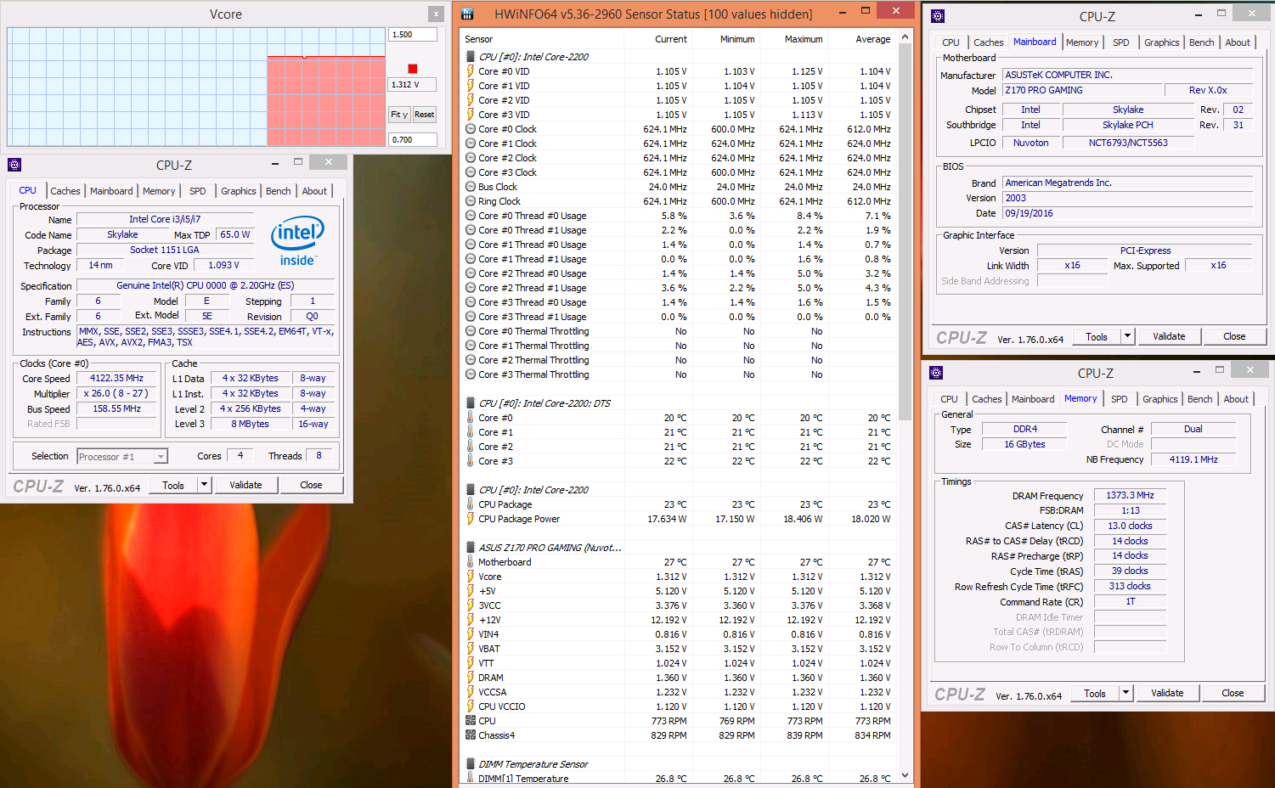Click the red color square in Vcore graph
This screenshot has height=788, width=1275.
(413, 69)
